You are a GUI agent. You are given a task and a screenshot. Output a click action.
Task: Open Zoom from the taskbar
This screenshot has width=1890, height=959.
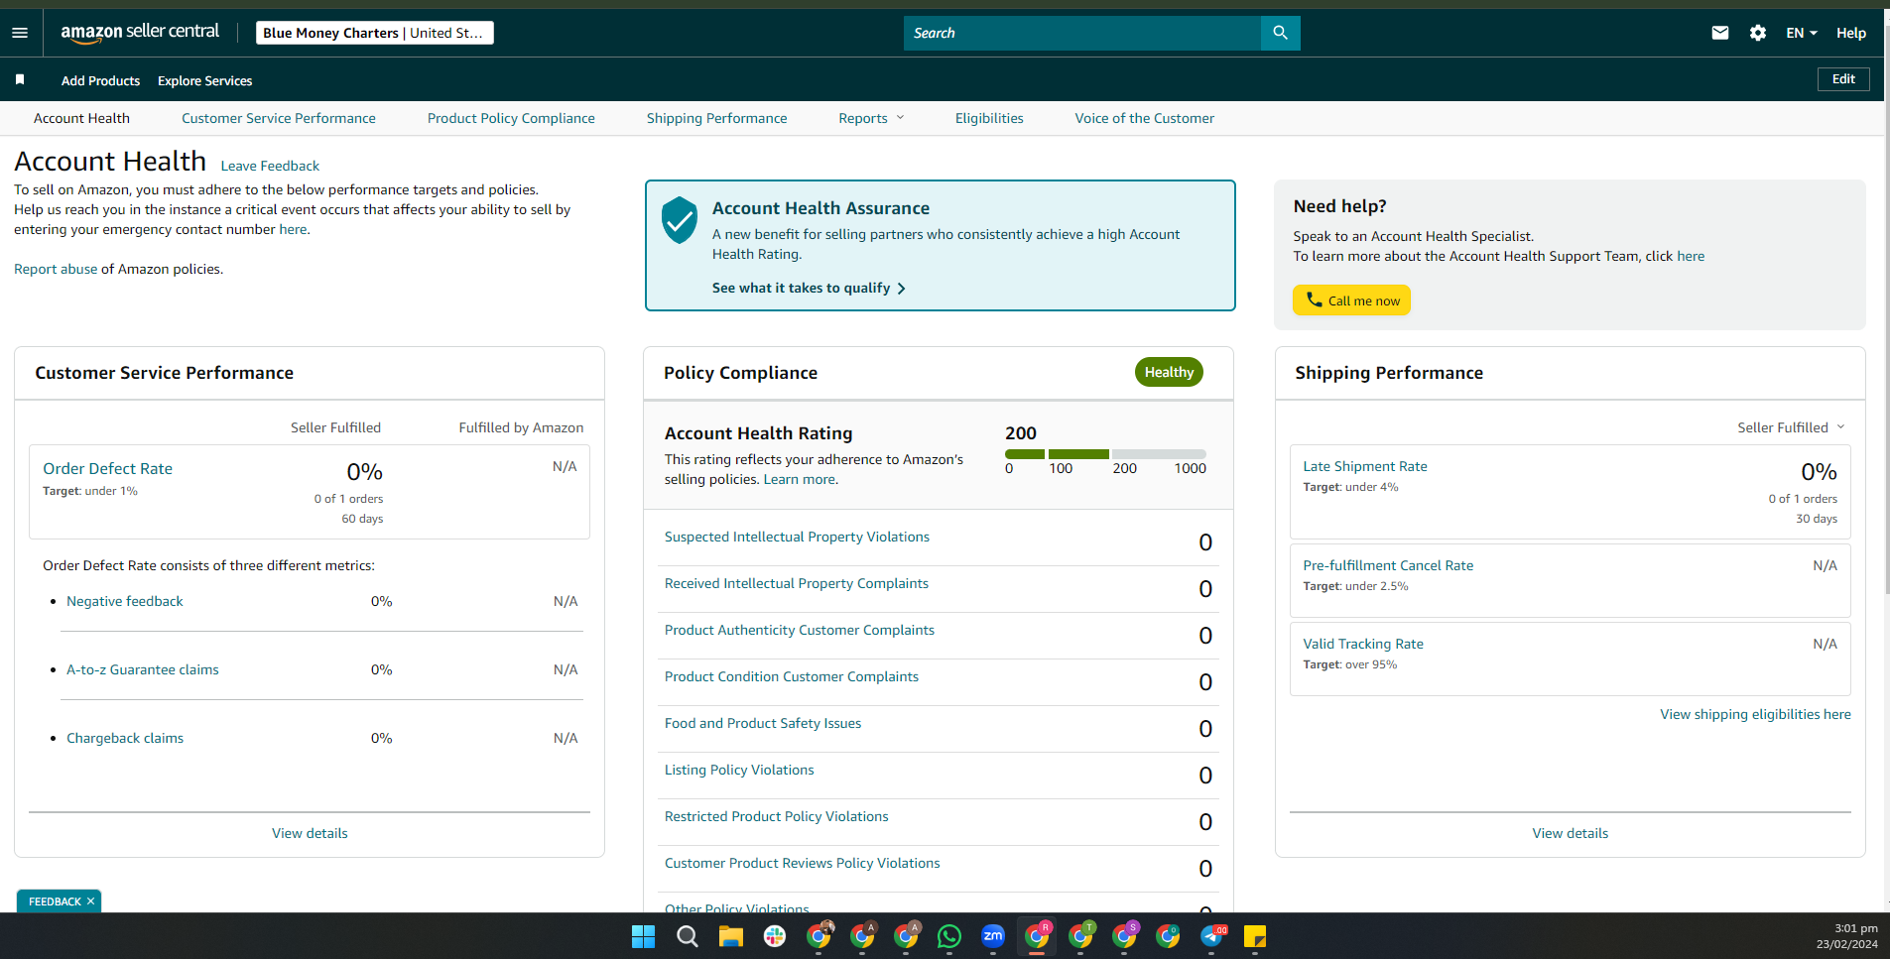click(993, 936)
